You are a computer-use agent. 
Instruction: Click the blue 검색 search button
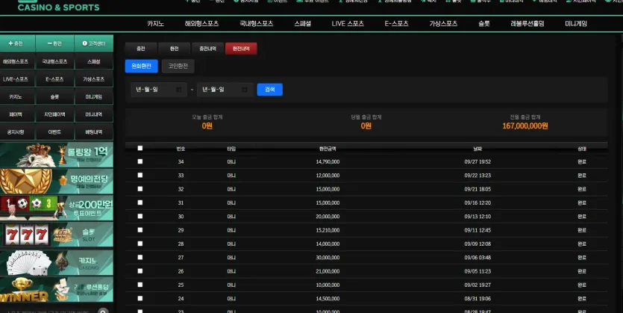(x=270, y=90)
